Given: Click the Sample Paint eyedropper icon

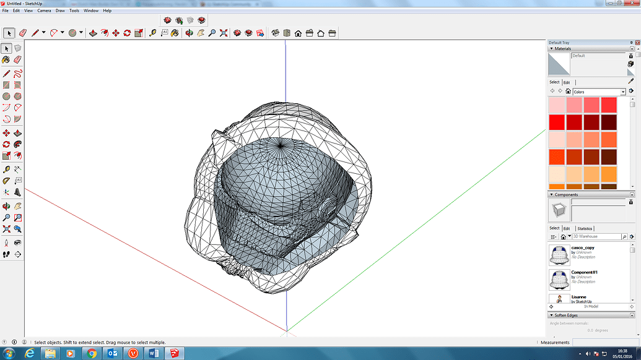Looking at the screenshot, I should (x=631, y=81).
